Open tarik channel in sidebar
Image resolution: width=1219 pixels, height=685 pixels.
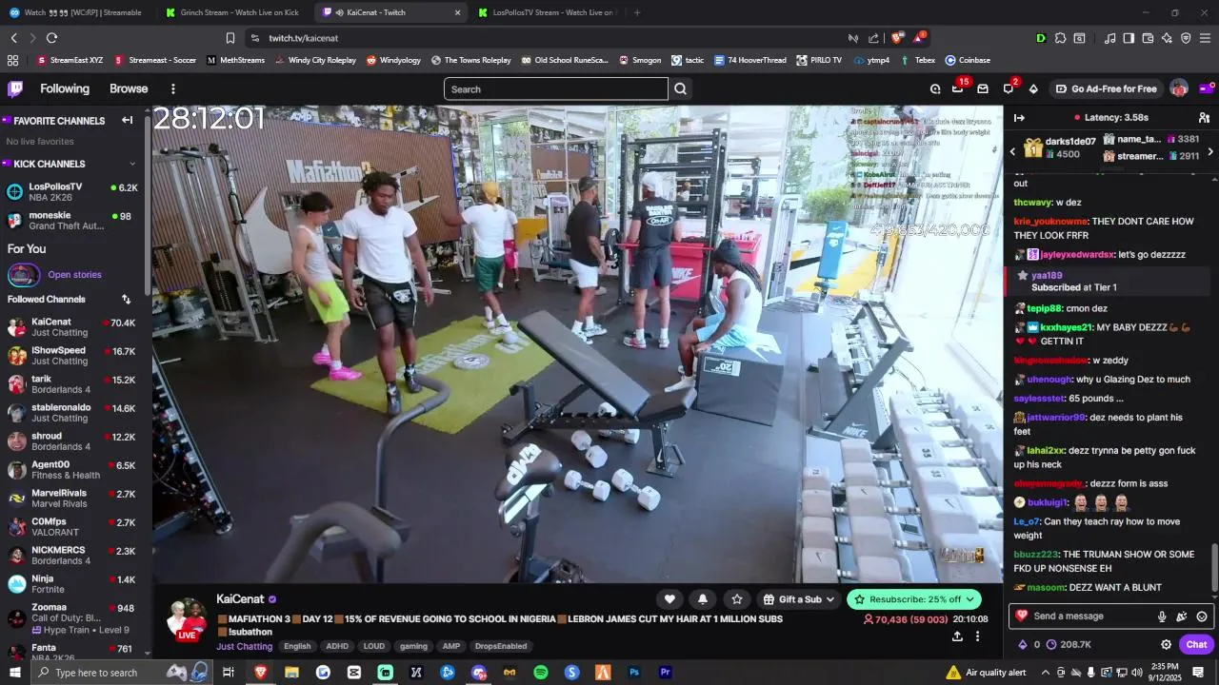(x=71, y=384)
